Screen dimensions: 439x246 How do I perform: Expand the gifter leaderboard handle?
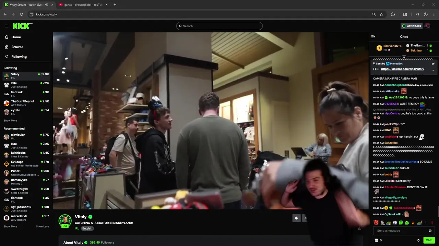tap(404, 57)
